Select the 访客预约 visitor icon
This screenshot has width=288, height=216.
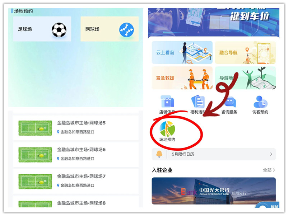tap(260, 102)
